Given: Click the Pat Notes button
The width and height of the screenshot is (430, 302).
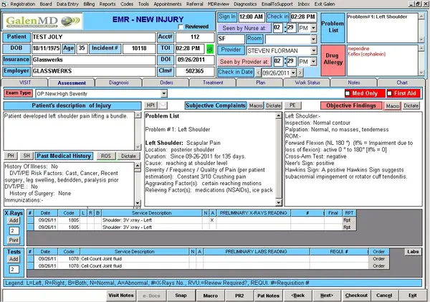Looking at the screenshot, I should point(268,296).
